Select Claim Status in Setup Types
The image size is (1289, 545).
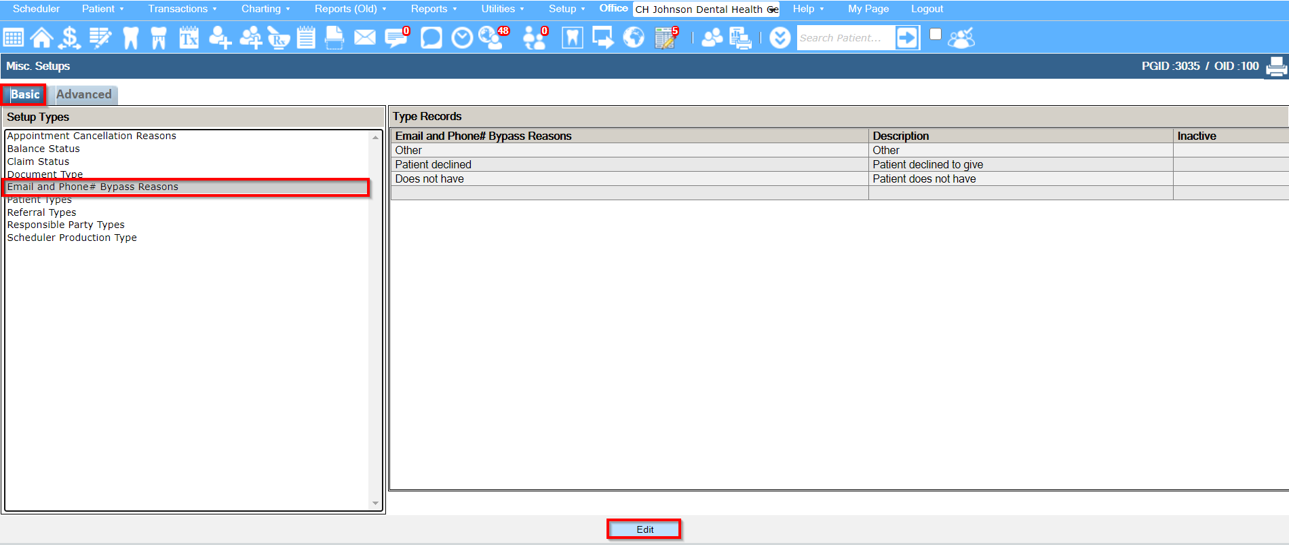(x=38, y=162)
